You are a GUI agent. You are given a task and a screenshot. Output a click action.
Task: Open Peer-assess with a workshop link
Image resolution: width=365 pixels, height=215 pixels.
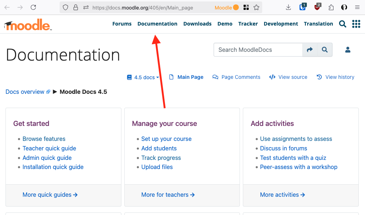[x=299, y=167]
